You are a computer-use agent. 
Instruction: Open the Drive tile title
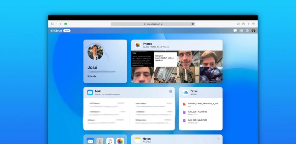[194, 91]
